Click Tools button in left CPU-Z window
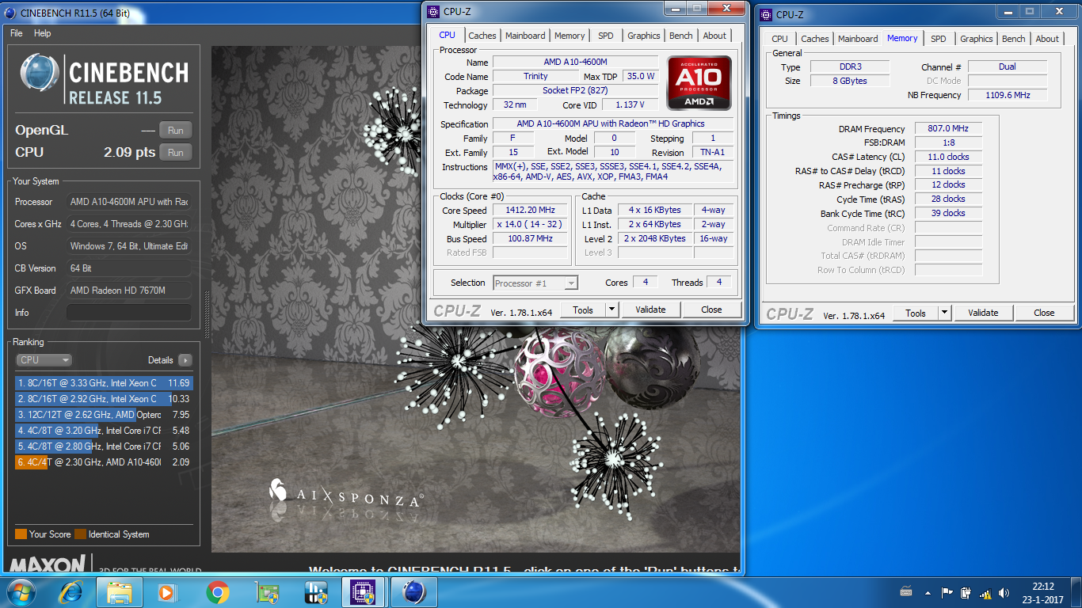Image resolution: width=1082 pixels, height=608 pixels. click(583, 310)
